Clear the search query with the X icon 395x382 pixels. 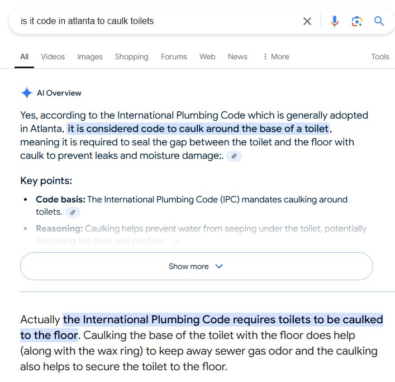click(307, 21)
